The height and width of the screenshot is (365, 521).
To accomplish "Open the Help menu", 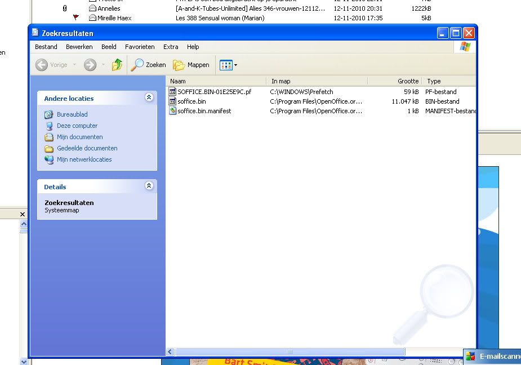I will [193, 47].
